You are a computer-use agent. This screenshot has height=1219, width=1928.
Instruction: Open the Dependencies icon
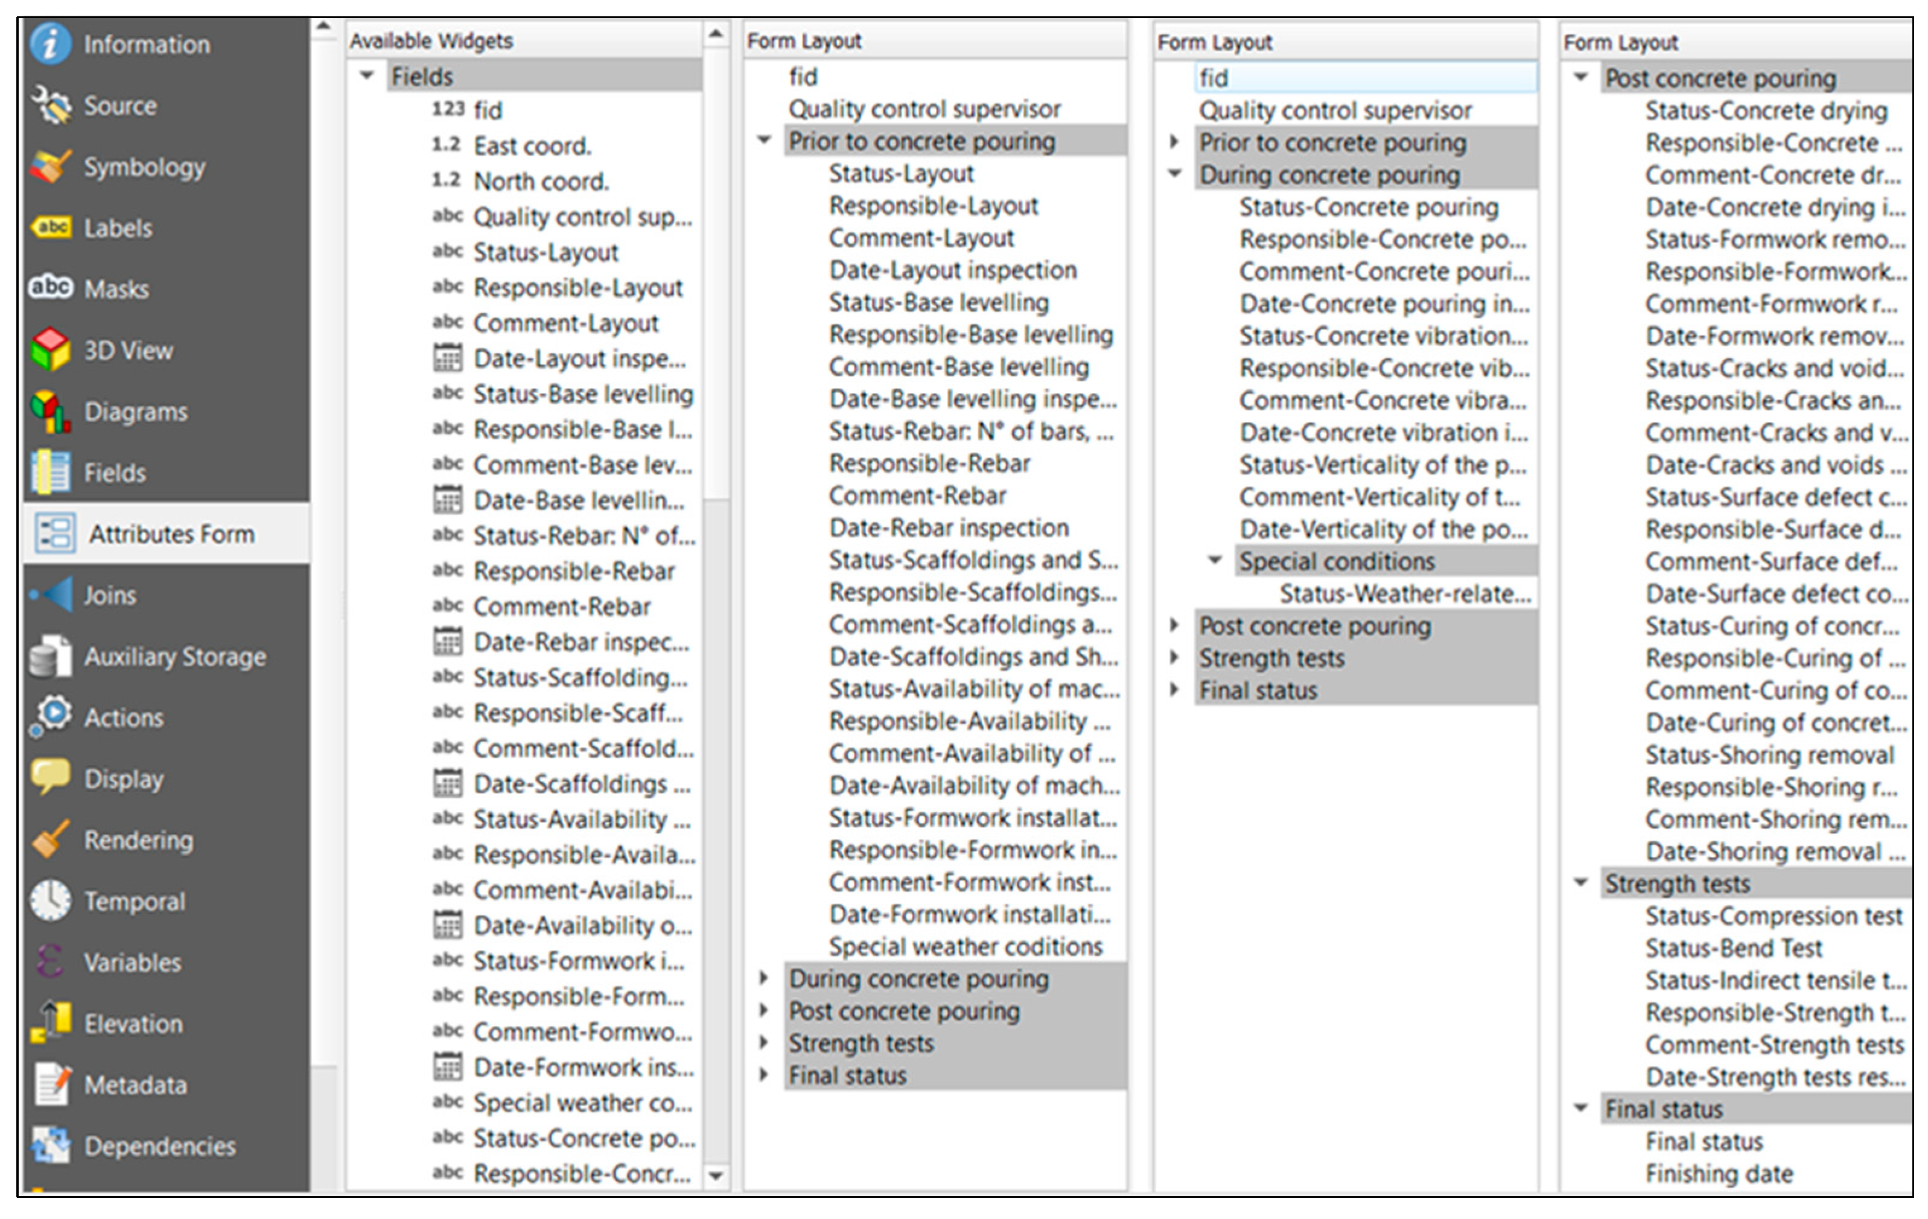pos(49,1145)
